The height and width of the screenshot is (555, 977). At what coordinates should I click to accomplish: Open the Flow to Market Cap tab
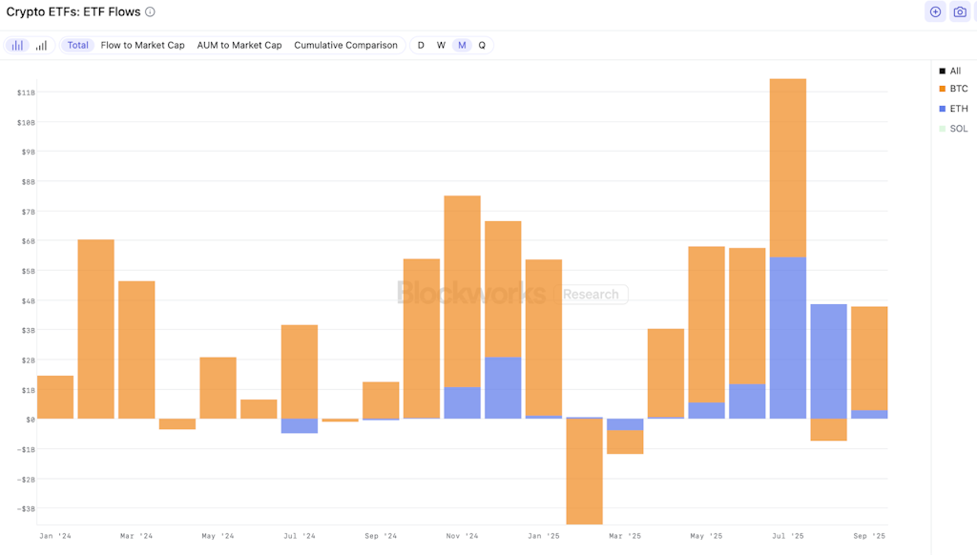(x=143, y=46)
